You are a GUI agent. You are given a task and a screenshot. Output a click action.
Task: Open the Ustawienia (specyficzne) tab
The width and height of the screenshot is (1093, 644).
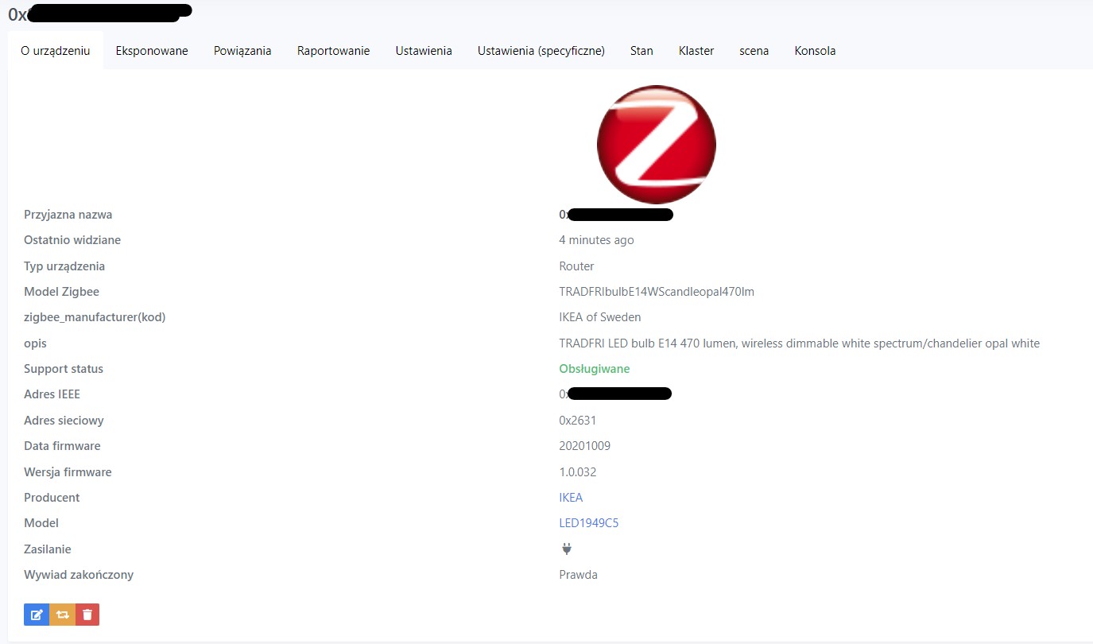[x=541, y=51]
